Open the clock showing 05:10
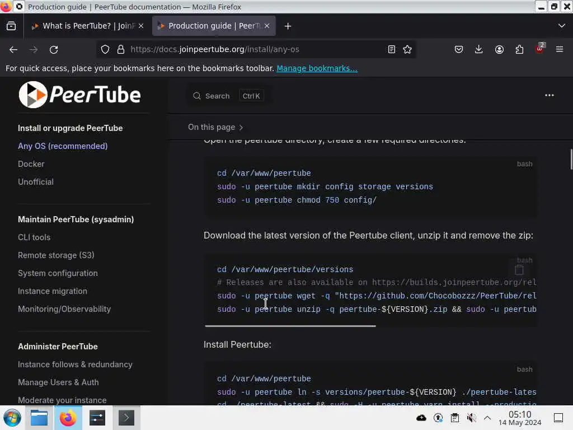The height and width of the screenshot is (430, 573). 520,418
